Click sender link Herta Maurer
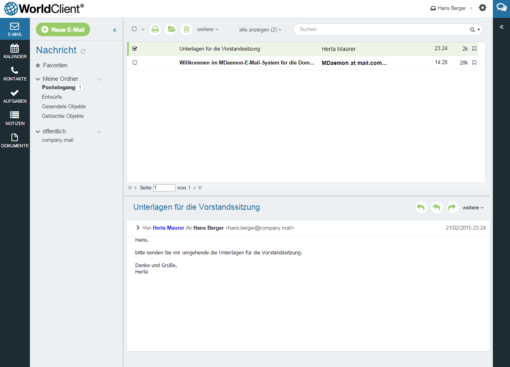The height and width of the screenshot is (367, 510). click(168, 228)
